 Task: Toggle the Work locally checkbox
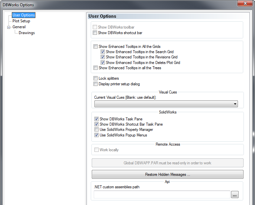96,150
